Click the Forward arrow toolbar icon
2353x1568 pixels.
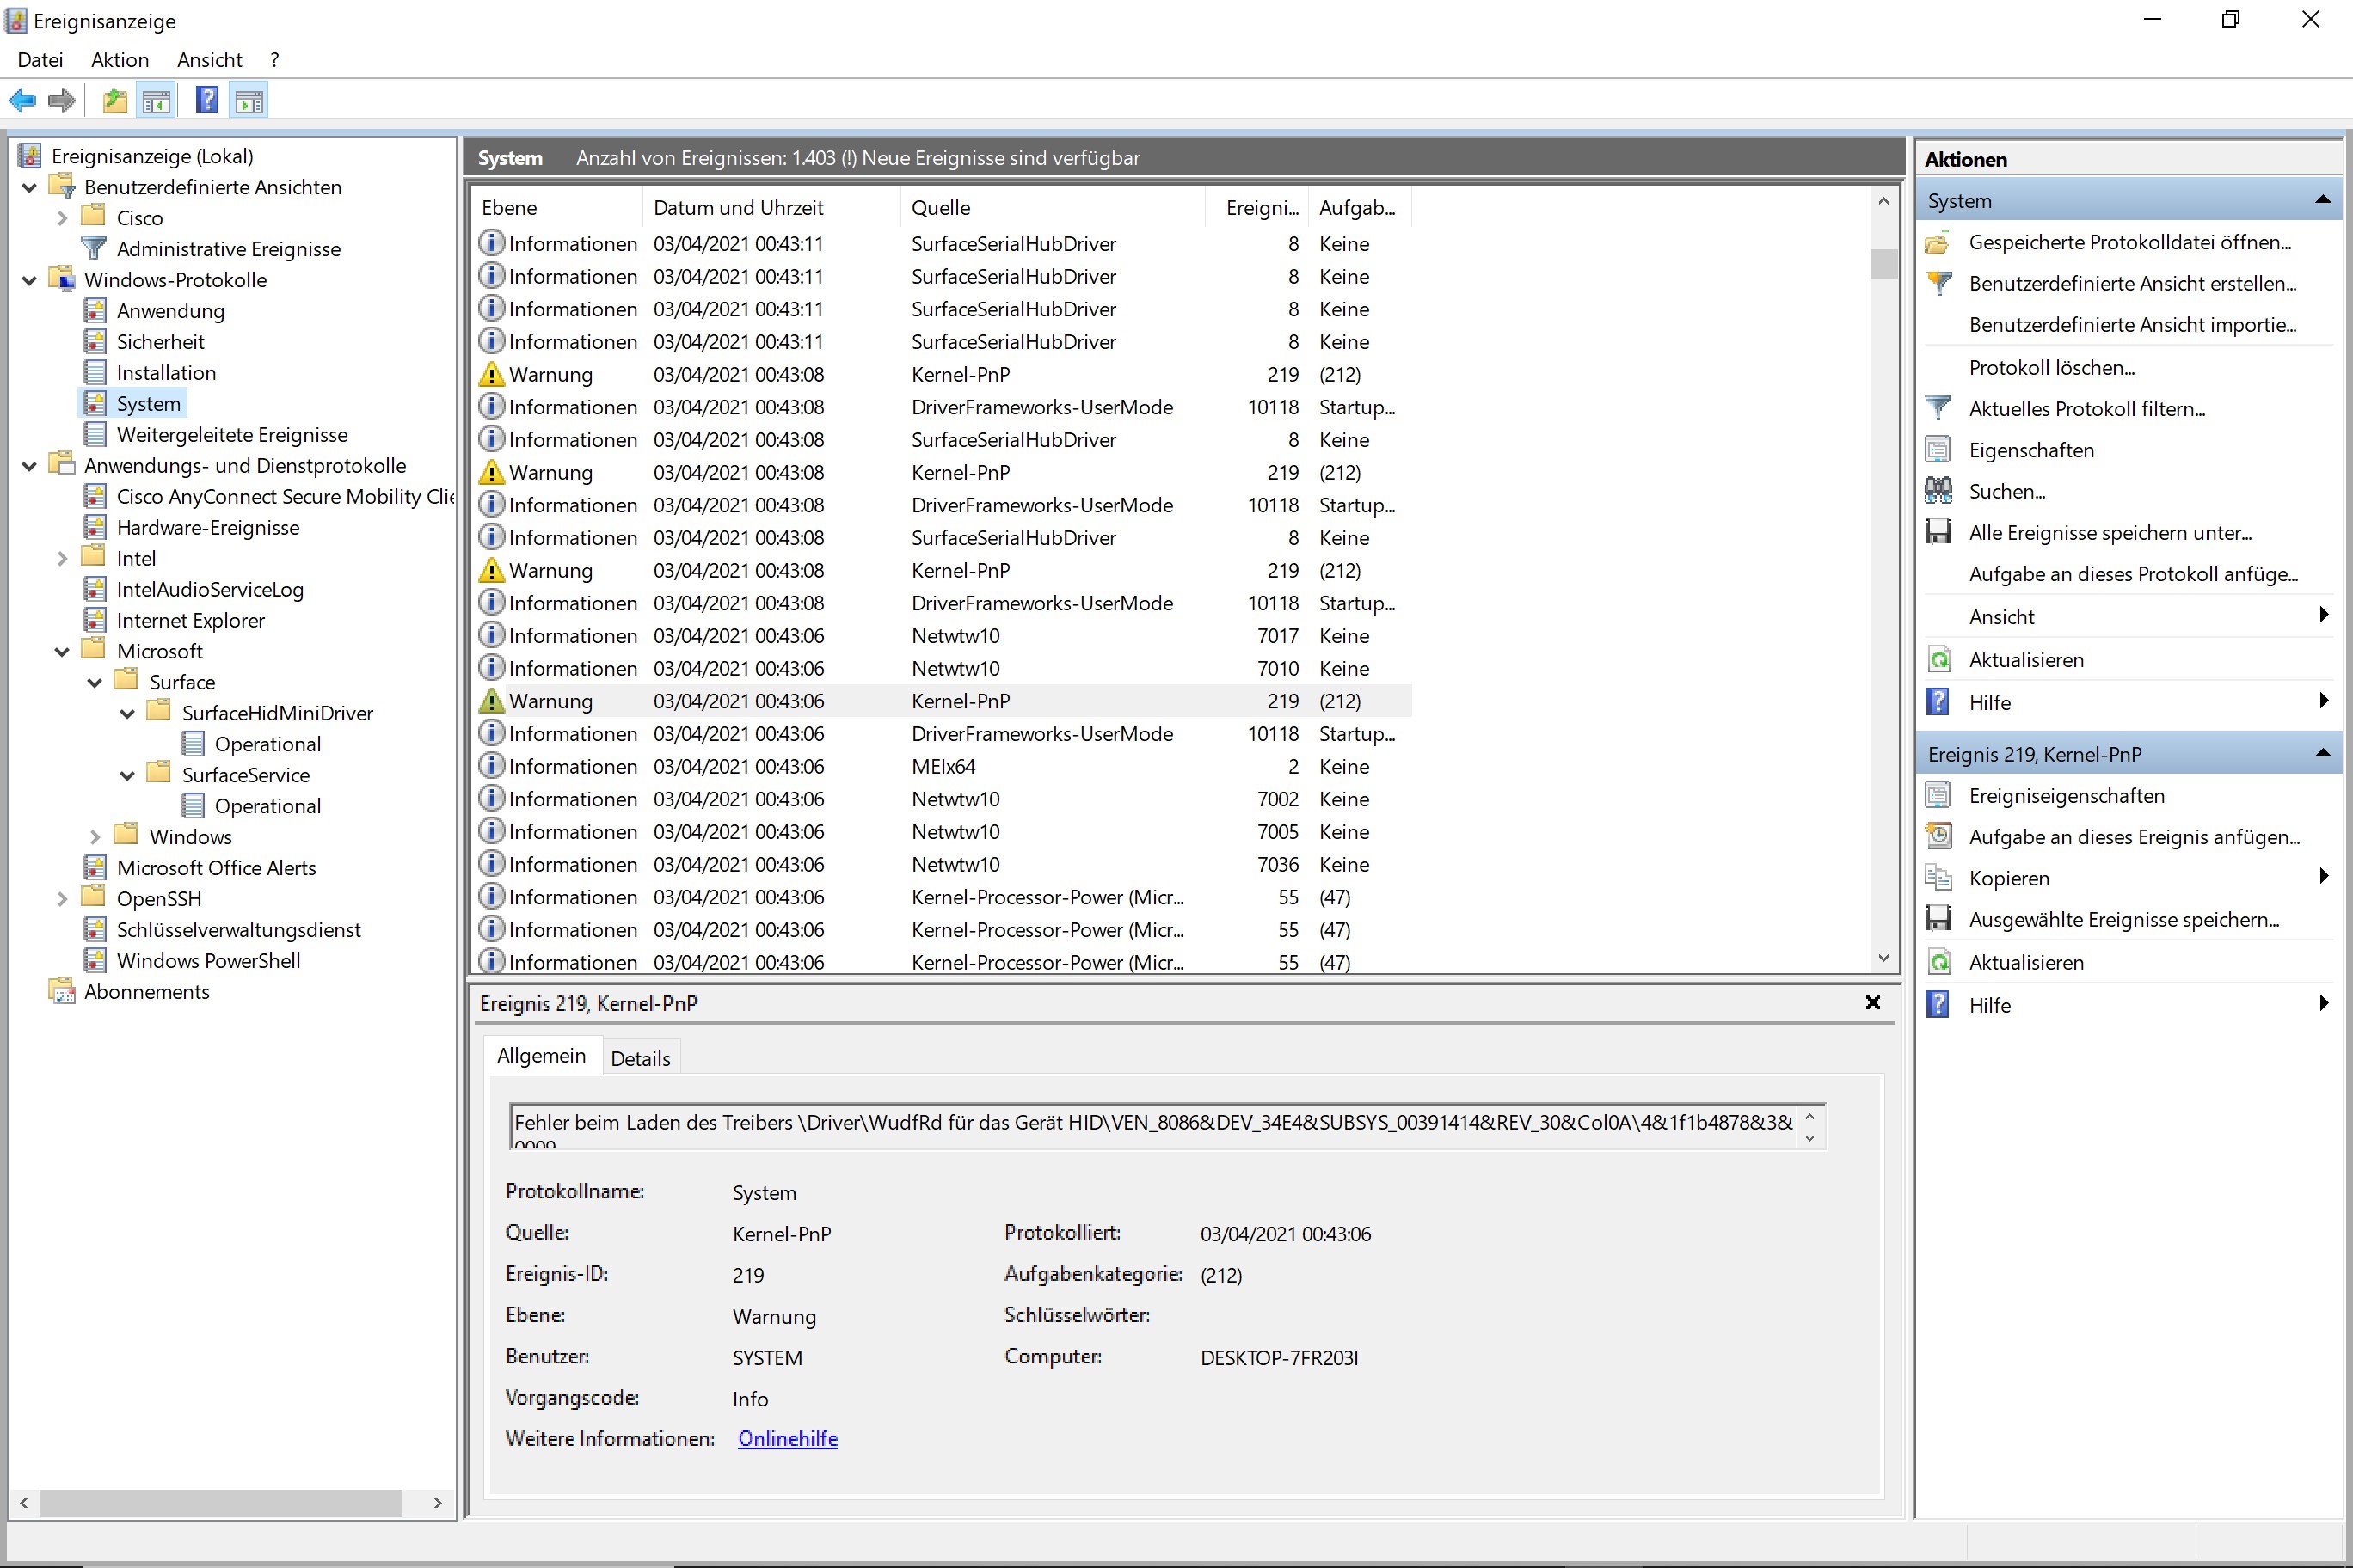coord(62,100)
